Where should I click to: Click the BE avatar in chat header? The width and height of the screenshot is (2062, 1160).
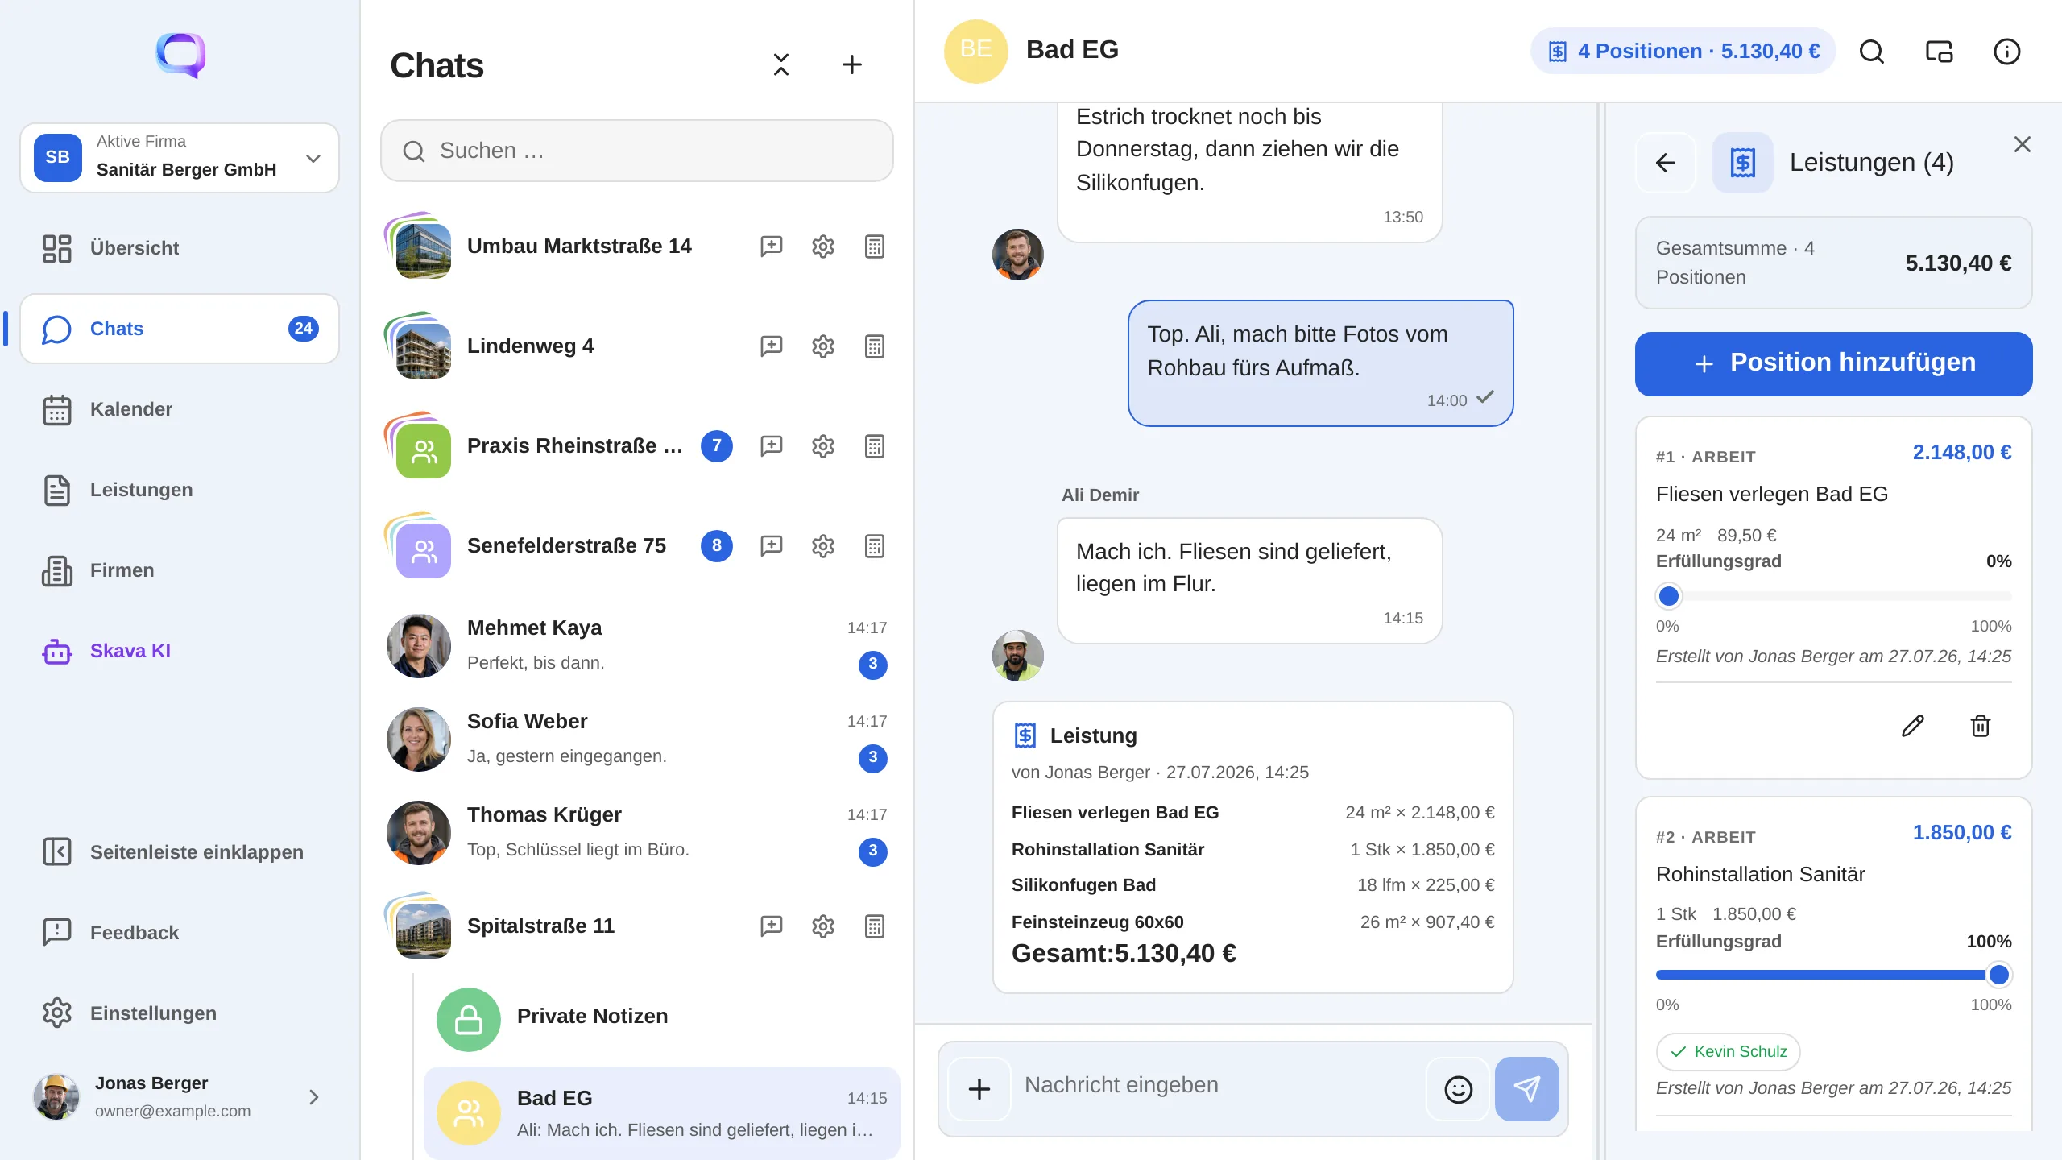tap(975, 52)
